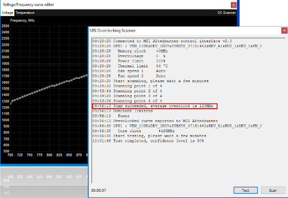Click the 'Memory clock +0MHz' log line
This screenshot has height=198, width=288.
coord(130,51)
